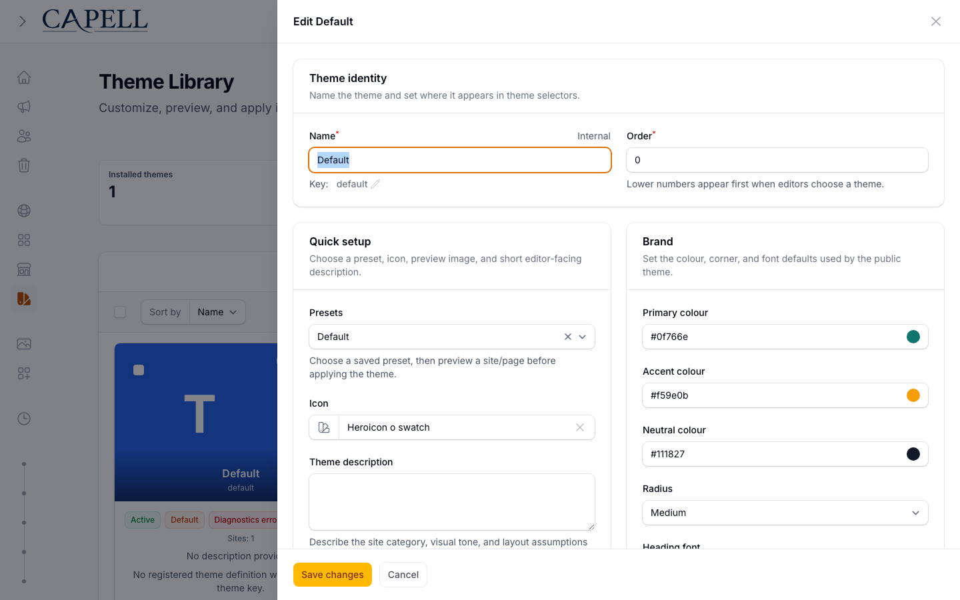960x600 pixels.
Task: Open the Accent colour orange swatch
Action: click(x=913, y=395)
